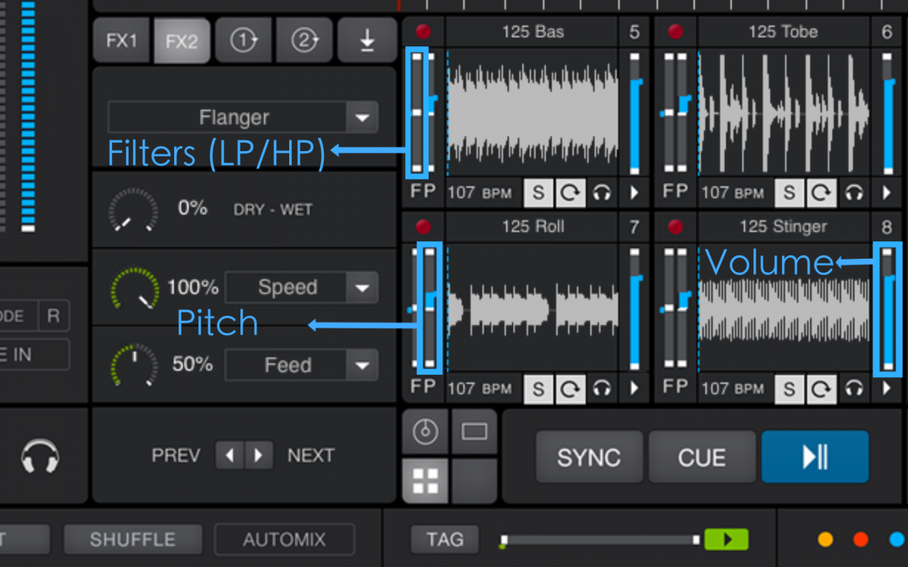Click the metronome icon below the sampler pads
Image resolution: width=908 pixels, height=567 pixels.
point(425,432)
